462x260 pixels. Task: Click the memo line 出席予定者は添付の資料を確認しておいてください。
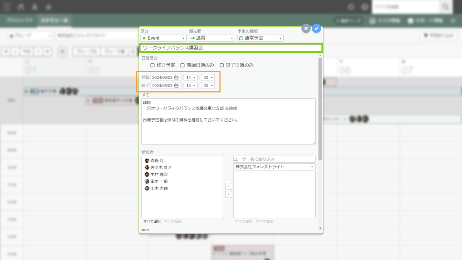191,120
